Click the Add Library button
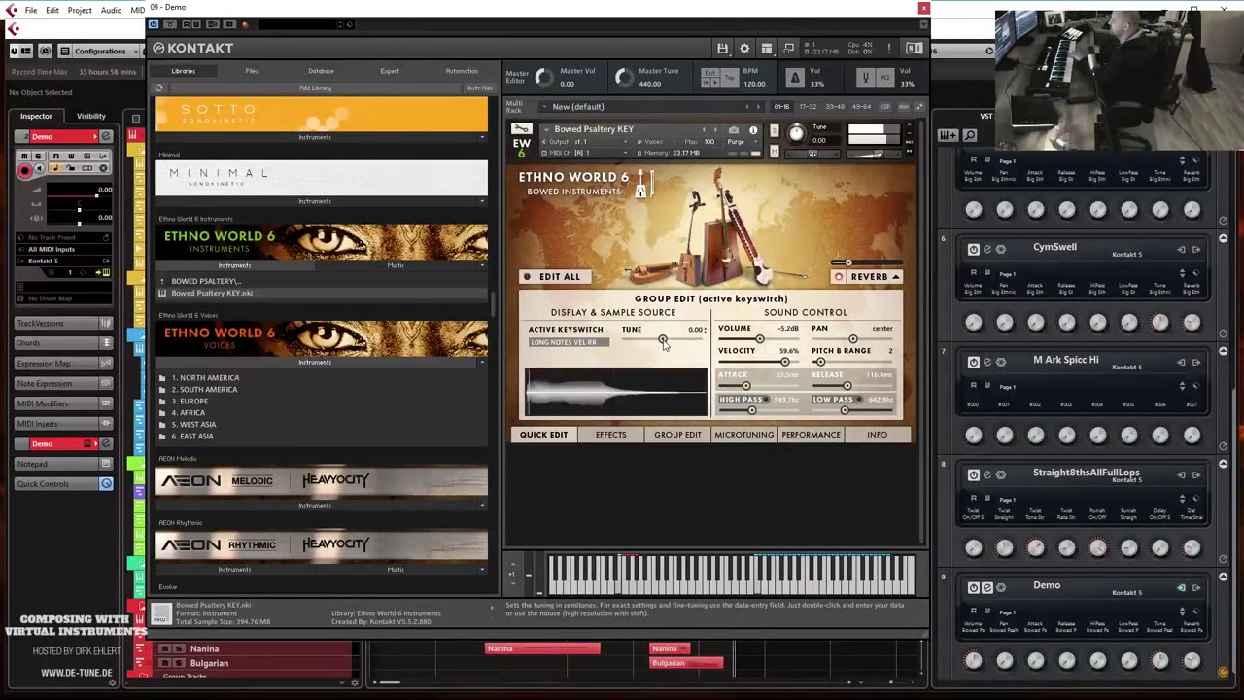 click(x=315, y=87)
